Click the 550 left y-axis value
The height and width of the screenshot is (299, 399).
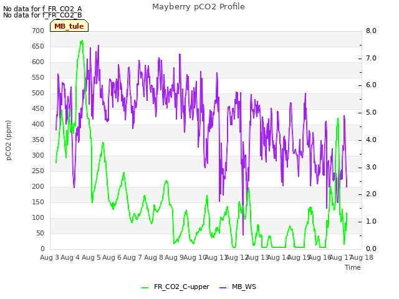(38, 77)
